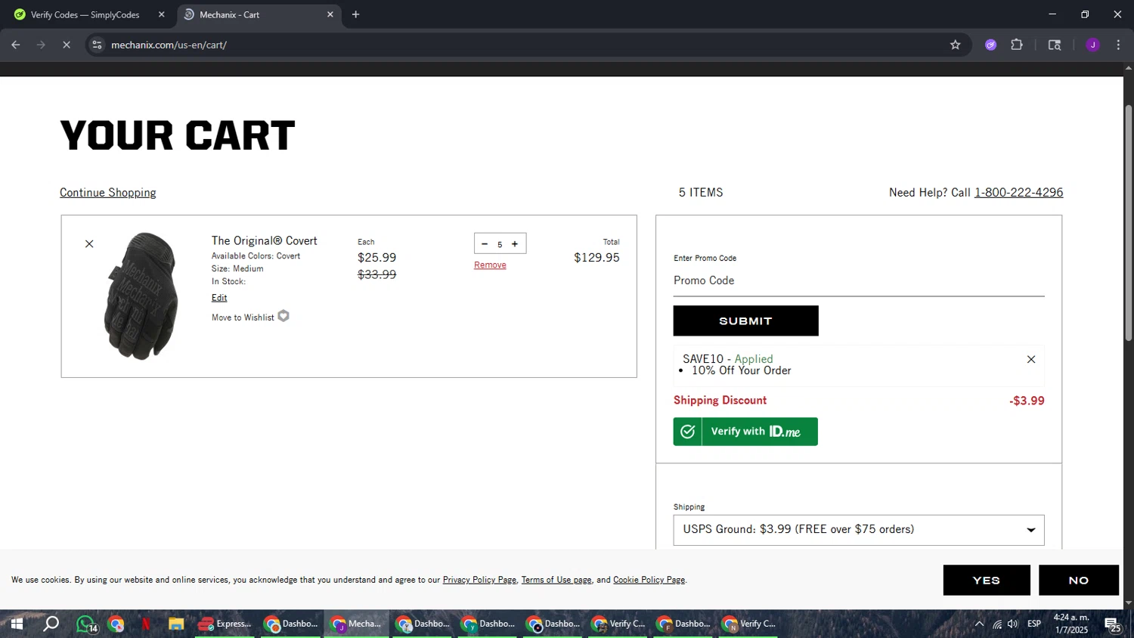This screenshot has width=1134, height=638.
Task: Open the USPS Ground shipping dropdown
Action: point(859,530)
